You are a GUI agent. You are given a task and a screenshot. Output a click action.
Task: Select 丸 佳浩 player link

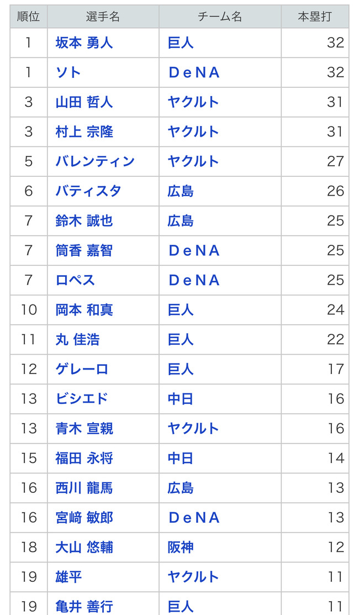click(78, 340)
